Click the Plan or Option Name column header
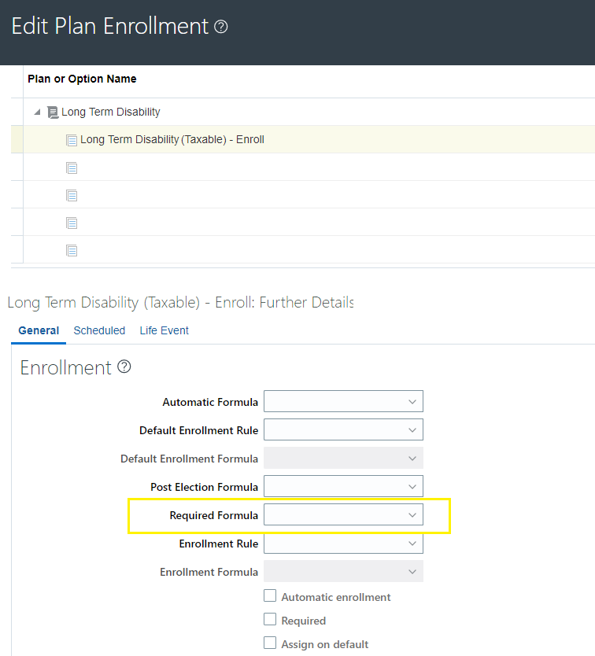The height and width of the screenshot is (656, 595). (x=81, y=79)
